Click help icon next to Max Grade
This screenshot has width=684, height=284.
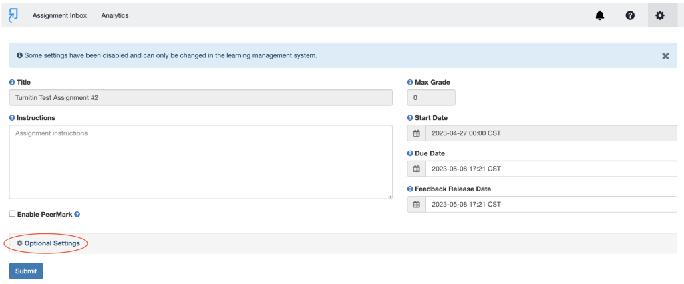[410, 82]
